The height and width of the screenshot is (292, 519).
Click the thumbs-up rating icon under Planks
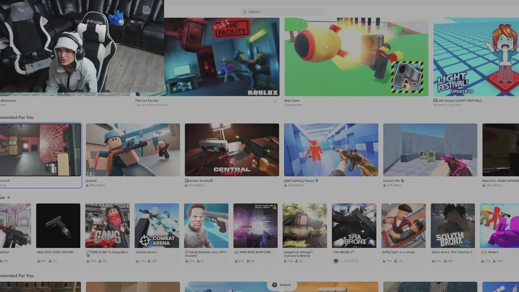point(286,185)
